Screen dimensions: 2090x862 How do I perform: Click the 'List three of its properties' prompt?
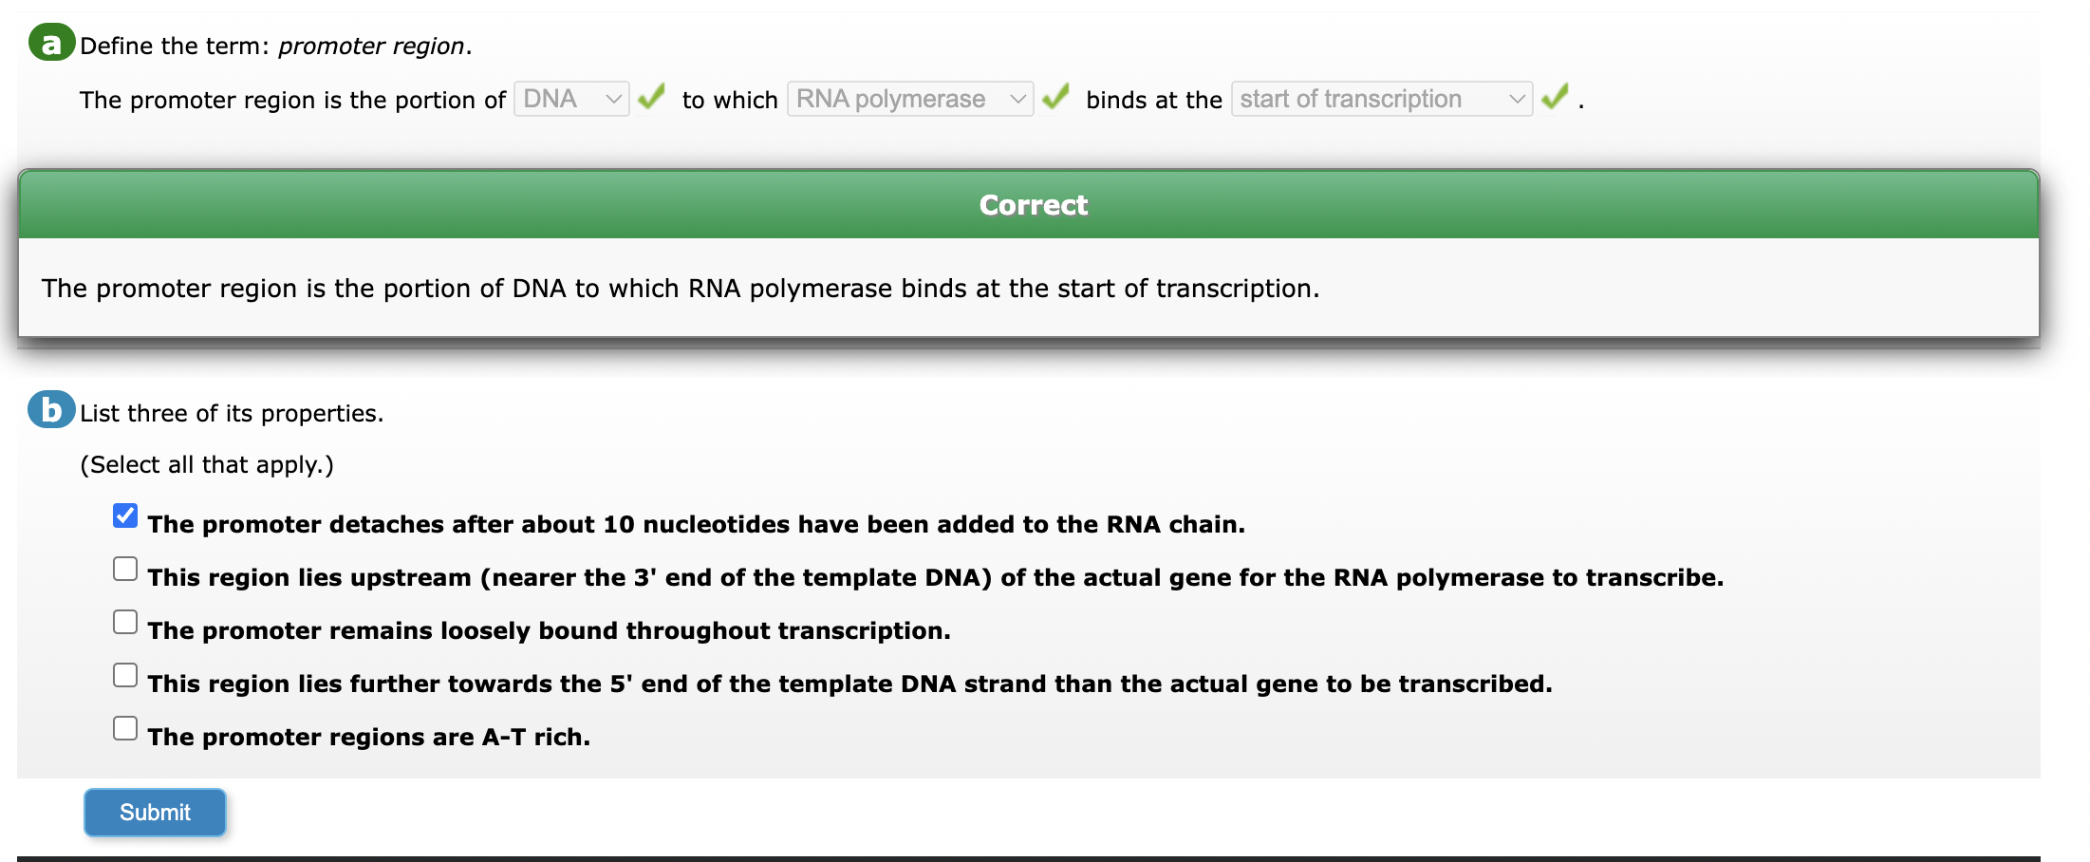click(232, 414)
